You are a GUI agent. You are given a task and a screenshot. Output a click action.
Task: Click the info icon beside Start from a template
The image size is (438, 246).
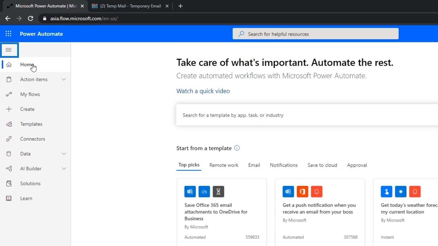pyautogui.click(x=237, y=148)
